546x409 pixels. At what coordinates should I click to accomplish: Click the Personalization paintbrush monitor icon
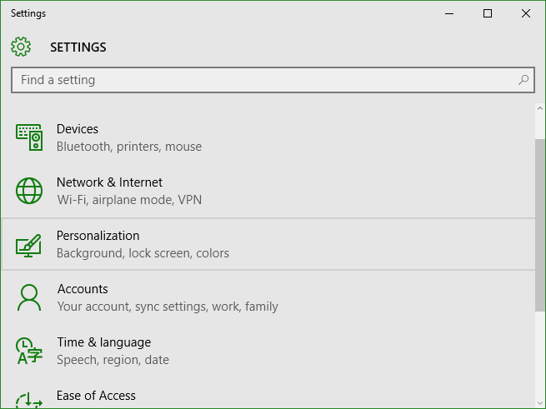tap(28, 246)
